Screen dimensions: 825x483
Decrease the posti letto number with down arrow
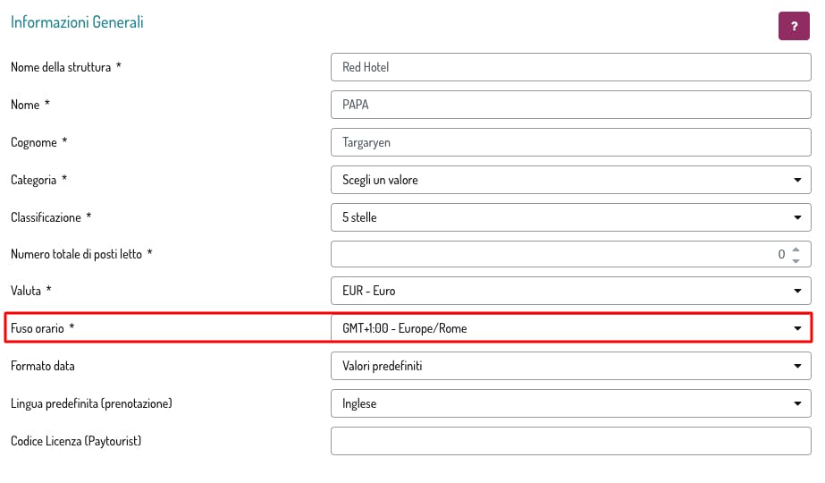coord(795,259)
